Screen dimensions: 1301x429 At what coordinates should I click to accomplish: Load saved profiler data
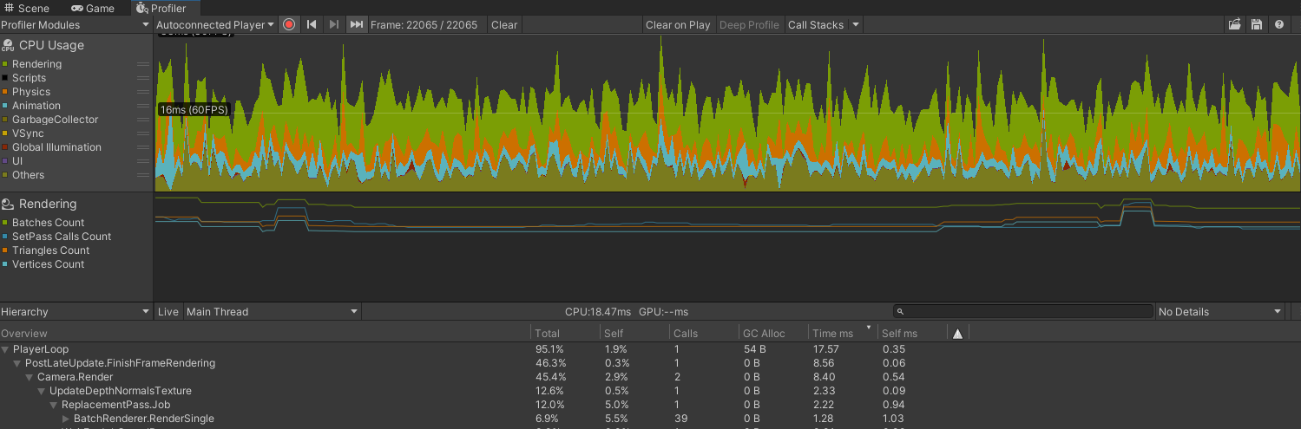tap(1234, 25)
